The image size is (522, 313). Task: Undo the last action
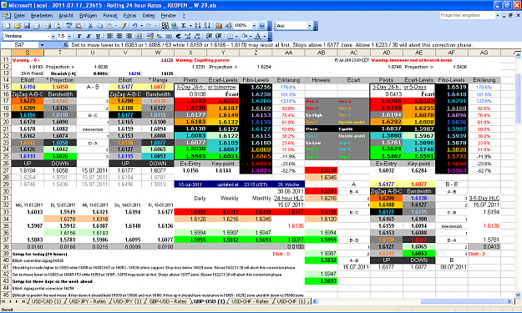click(x=134, y=26)
